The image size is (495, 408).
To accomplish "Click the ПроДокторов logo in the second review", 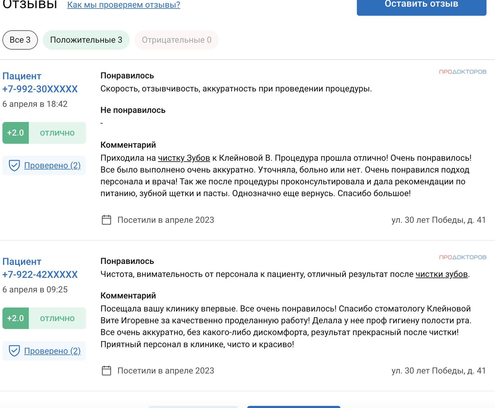I will [x=463, y=257].
